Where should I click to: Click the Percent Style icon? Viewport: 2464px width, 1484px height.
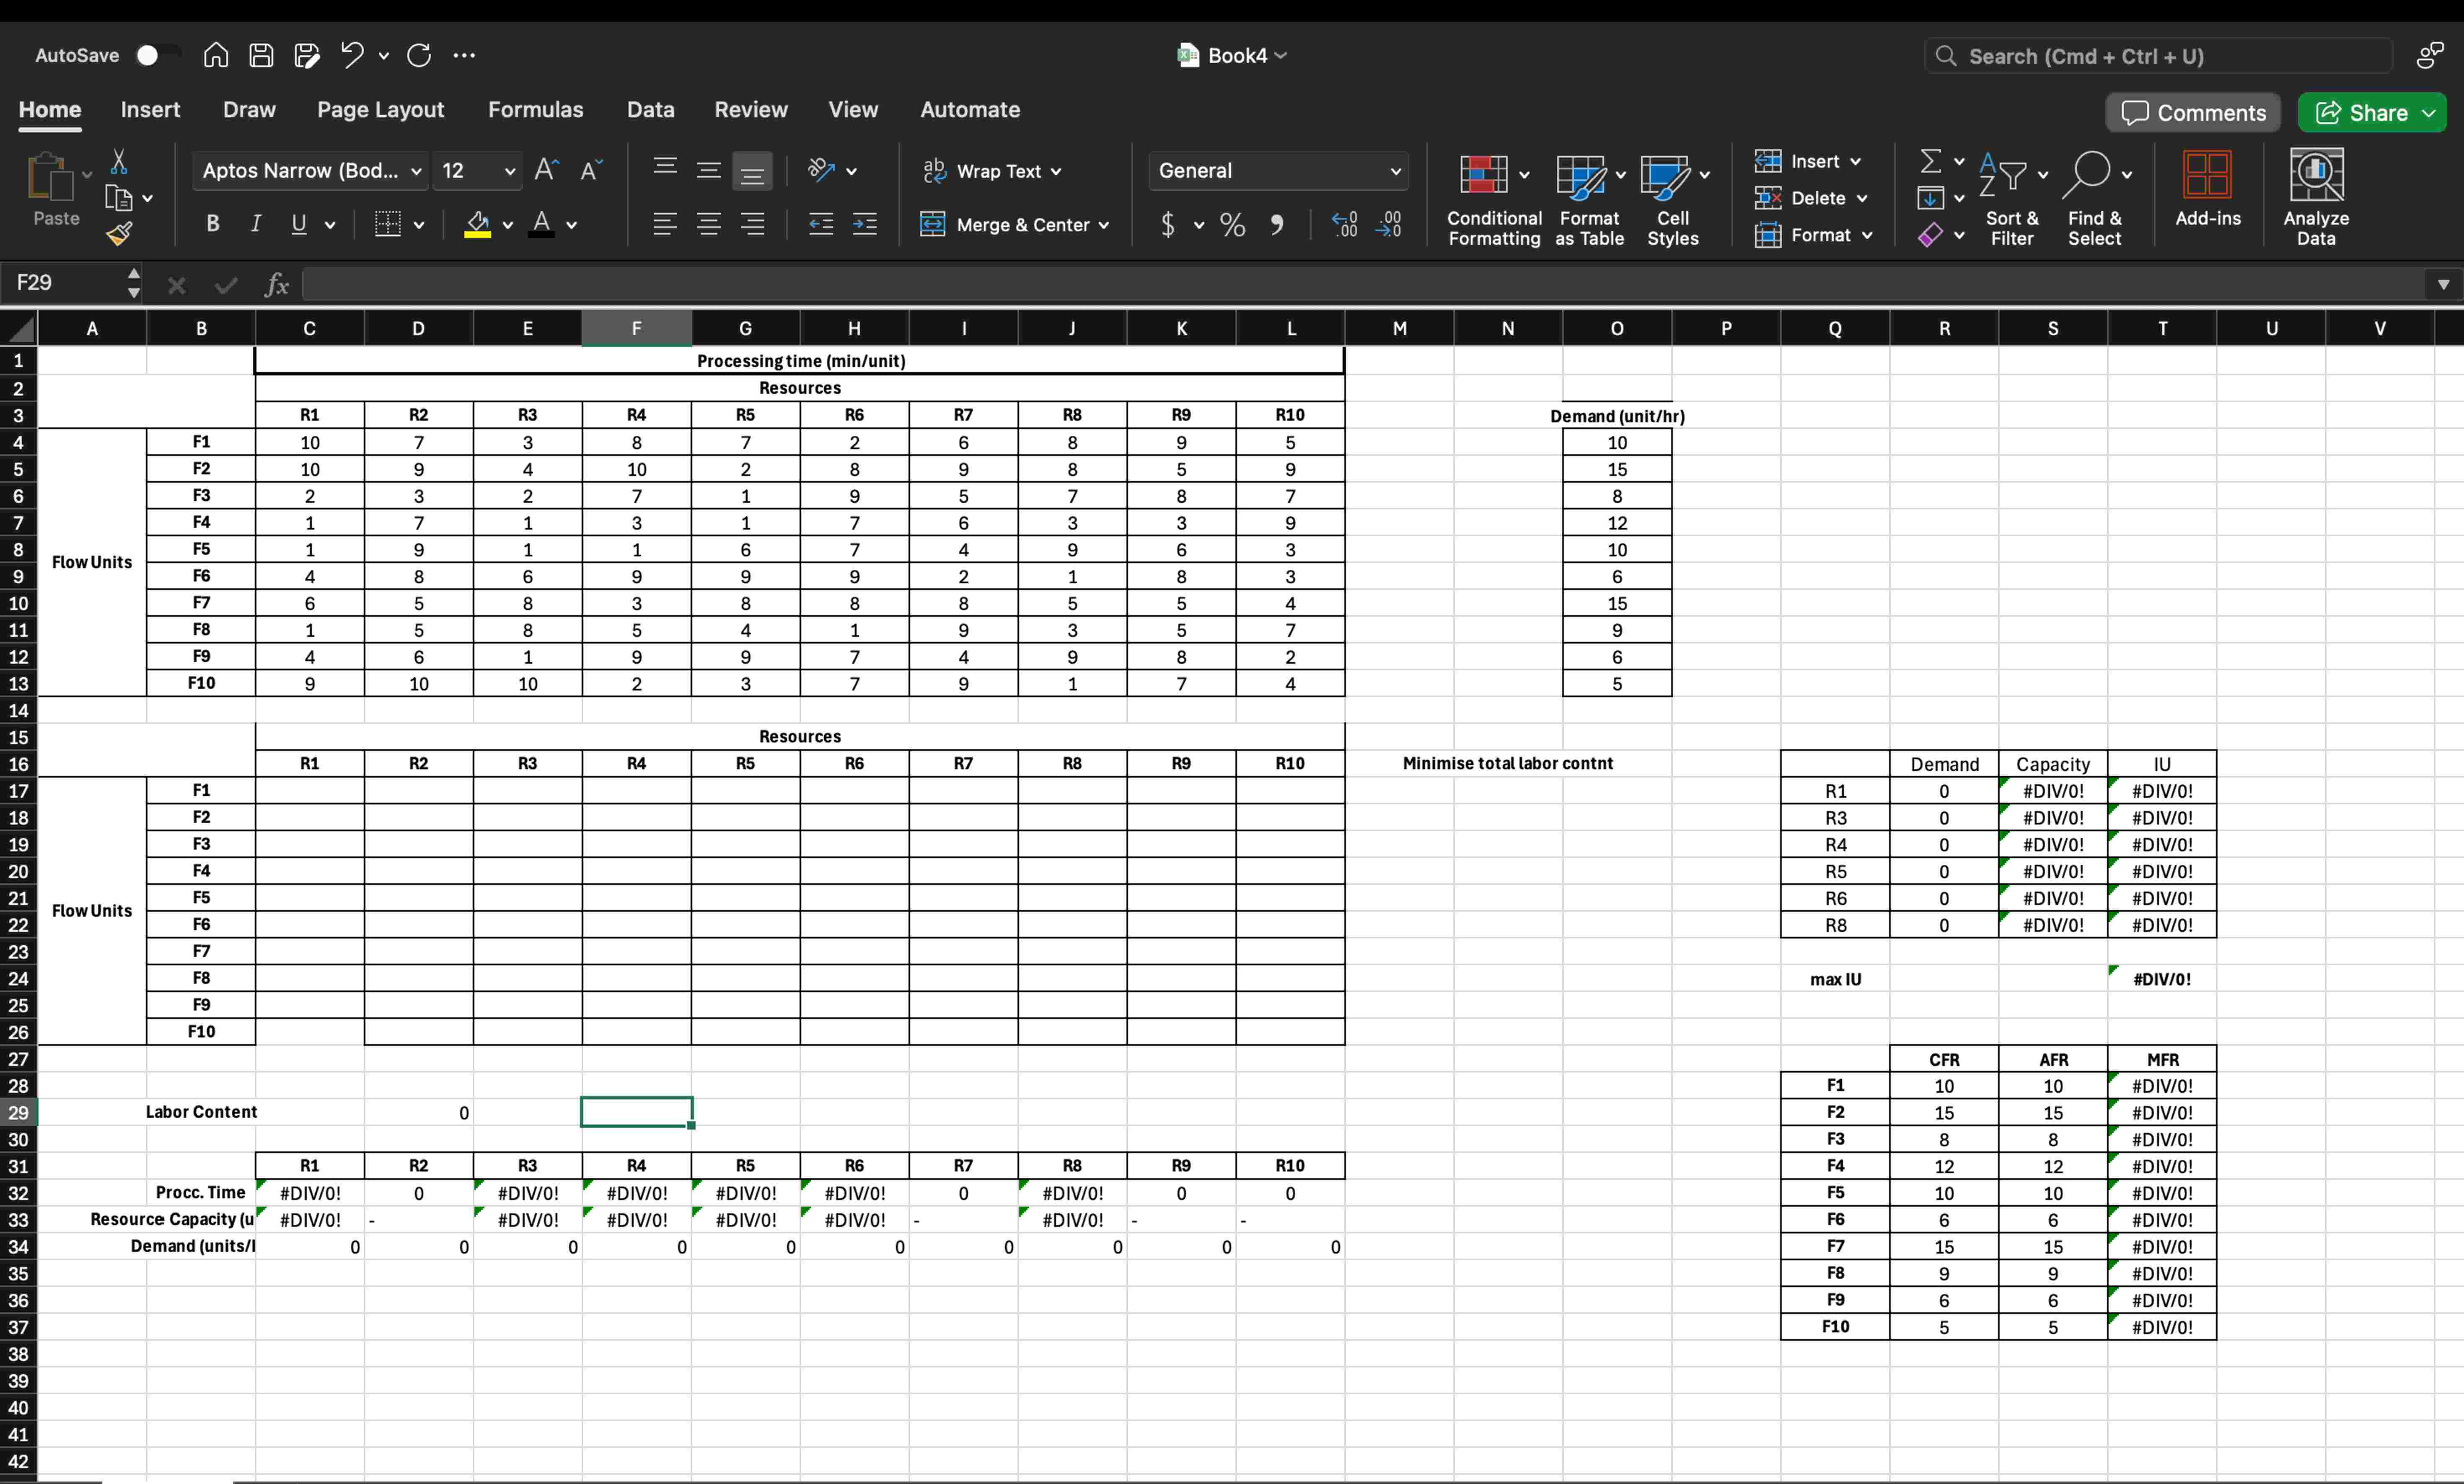[x=1232, y=224]
